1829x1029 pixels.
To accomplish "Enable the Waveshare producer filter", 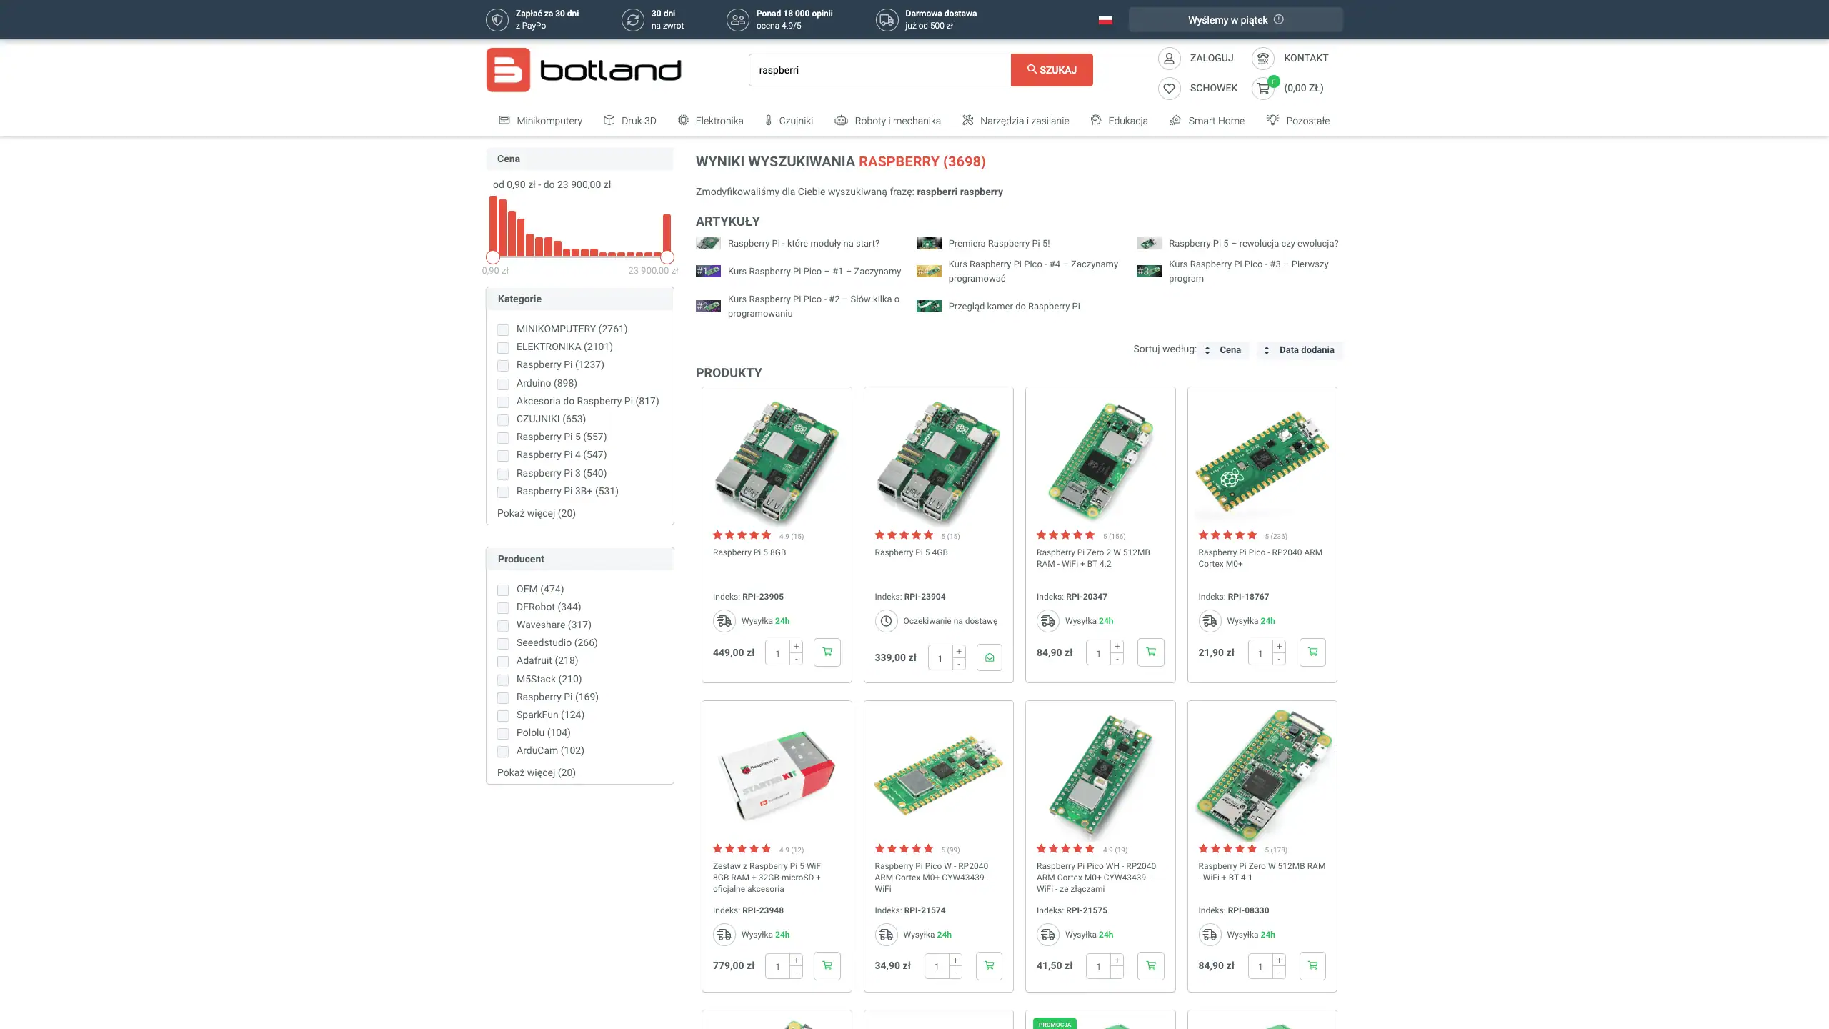I will 503,625.
